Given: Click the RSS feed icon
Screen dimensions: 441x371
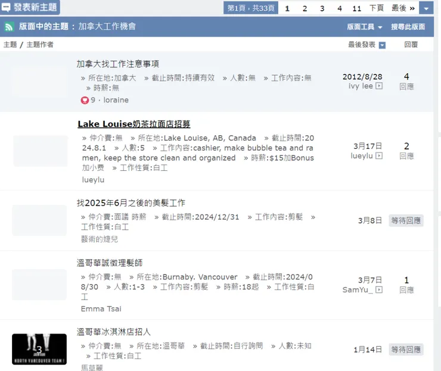Looking at the screenshot, I should (x=9, y=27).
